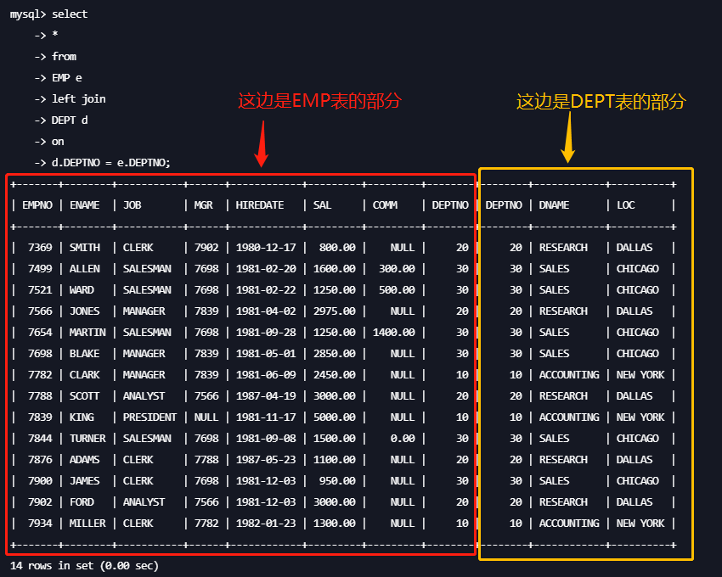Image resolution: width=722 pixels, height=577 pixels.
Task: Click the COMM column header
Action: click(x=385, y=205)
